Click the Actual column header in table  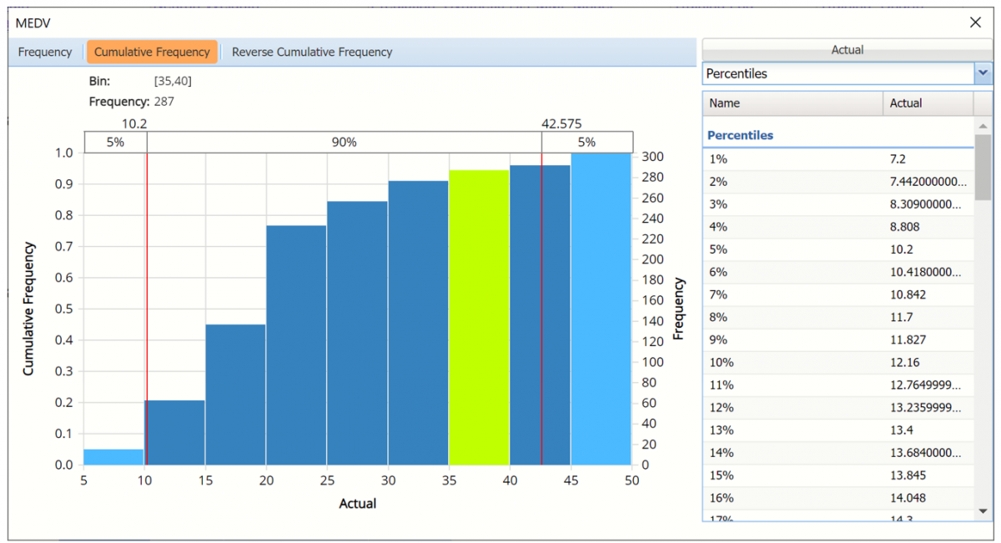click(926, 103)
